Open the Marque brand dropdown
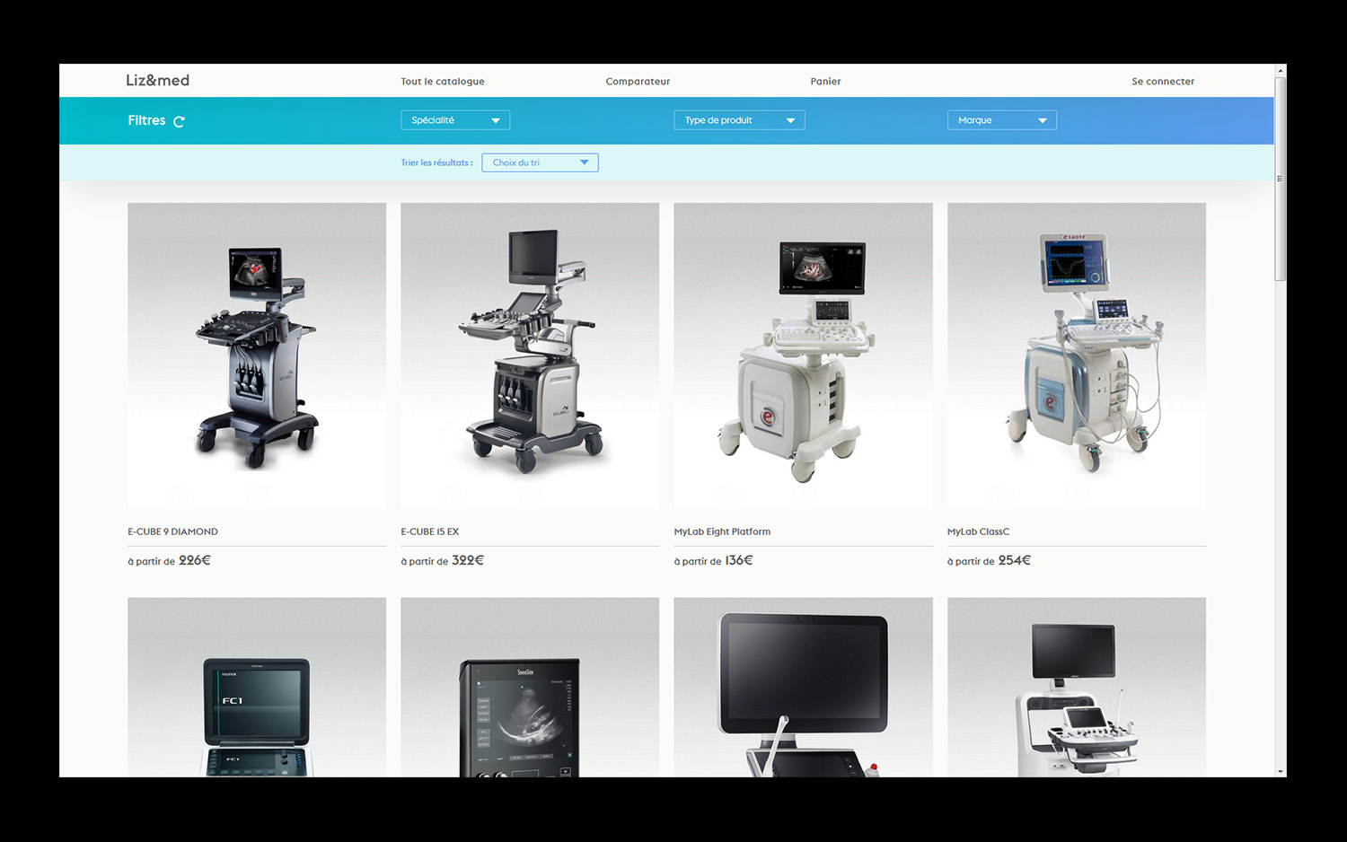 click(1001, 120)
